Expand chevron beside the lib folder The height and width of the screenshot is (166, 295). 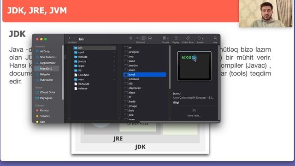[x=114, y=71]
